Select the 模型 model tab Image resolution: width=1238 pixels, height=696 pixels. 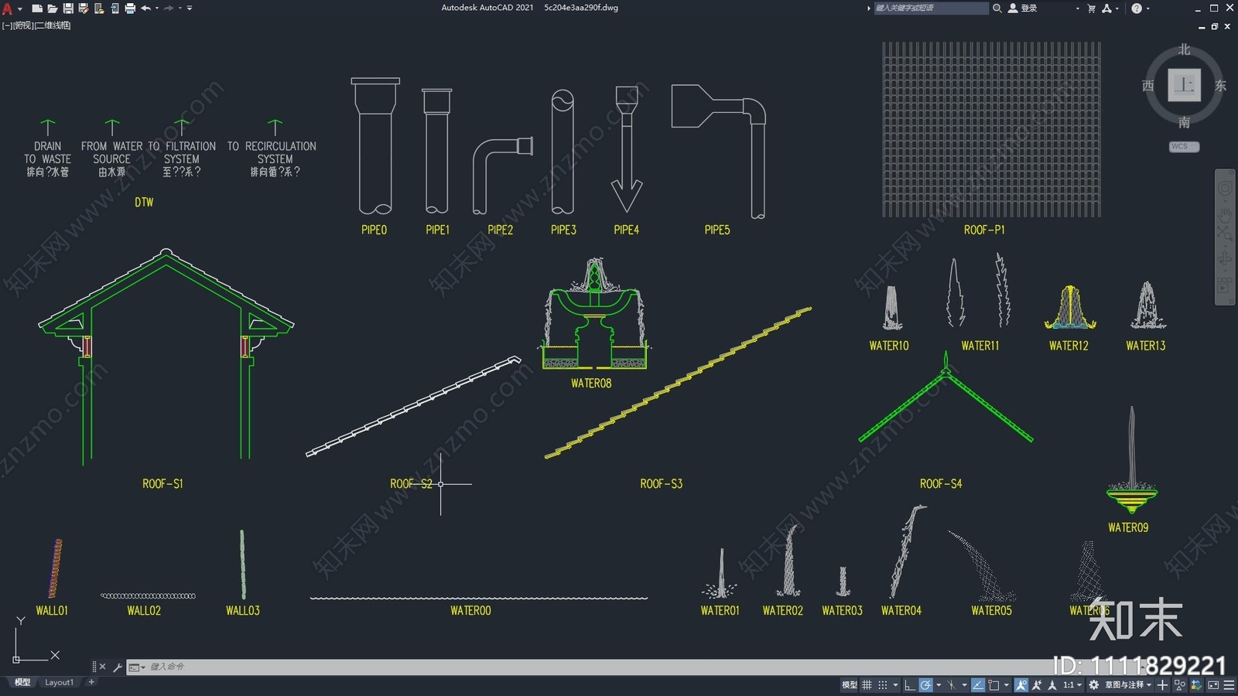(x=22, y=682)
